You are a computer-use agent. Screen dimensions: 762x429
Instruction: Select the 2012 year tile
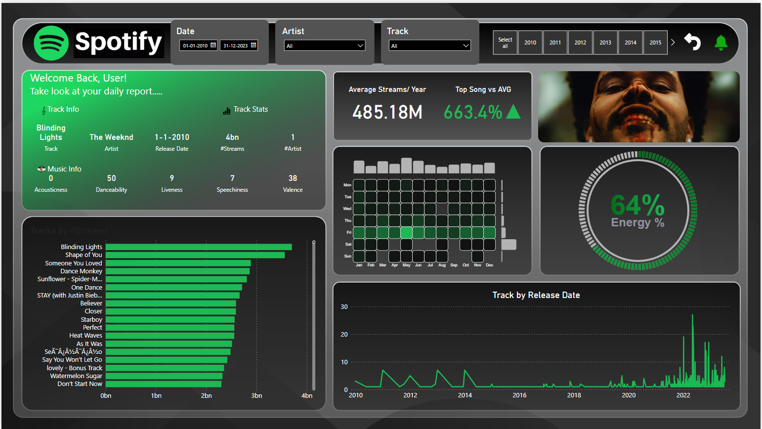580,43
